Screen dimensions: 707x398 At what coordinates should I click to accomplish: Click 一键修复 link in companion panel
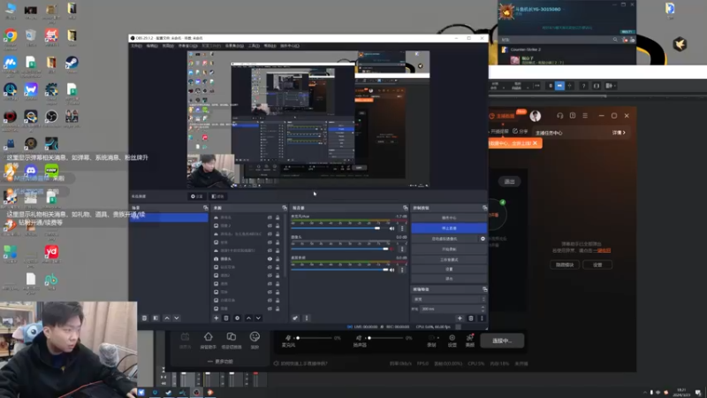602,250
